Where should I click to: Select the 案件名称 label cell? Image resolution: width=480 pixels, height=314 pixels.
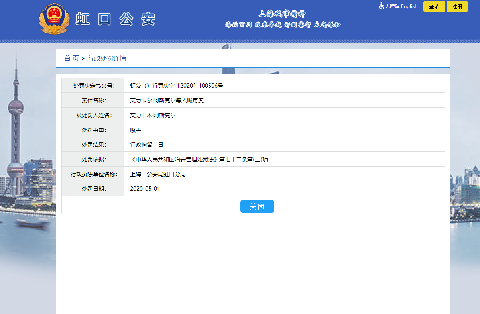coord(93,100)
